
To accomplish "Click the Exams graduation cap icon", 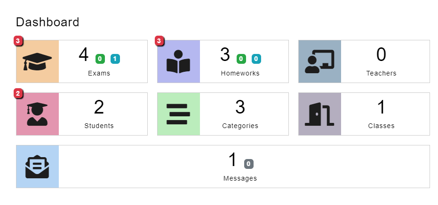I will (37, 61).
